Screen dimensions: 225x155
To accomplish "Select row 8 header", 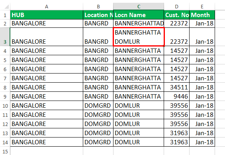I will click(x=5, y=87).
